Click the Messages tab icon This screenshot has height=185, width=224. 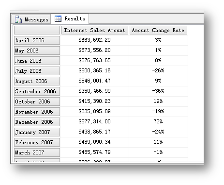coord(18,19)
